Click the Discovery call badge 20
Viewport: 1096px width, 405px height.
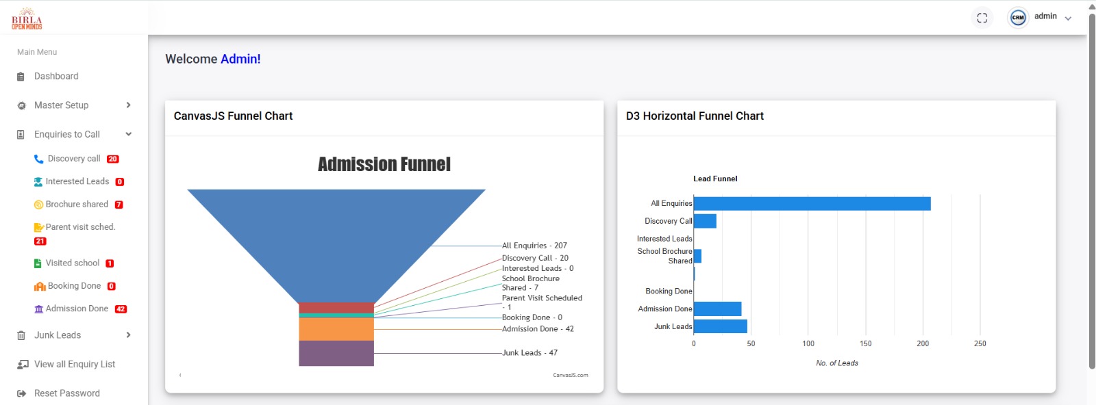(x=113, y=159)
